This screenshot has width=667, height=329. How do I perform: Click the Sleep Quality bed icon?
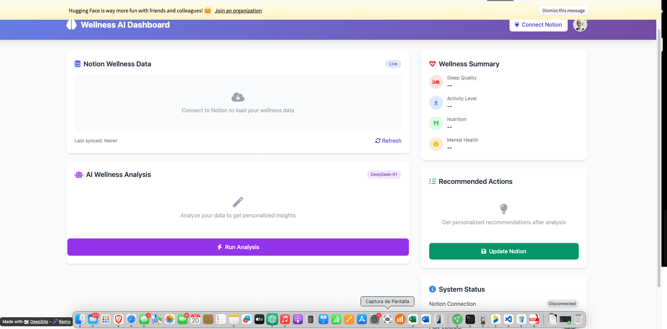(x=436, y=82)
